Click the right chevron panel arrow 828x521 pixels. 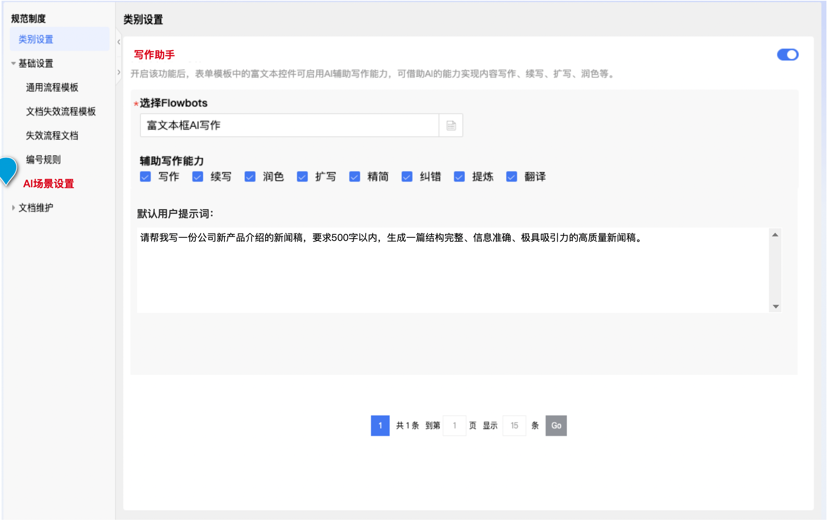tap(119, 72)
